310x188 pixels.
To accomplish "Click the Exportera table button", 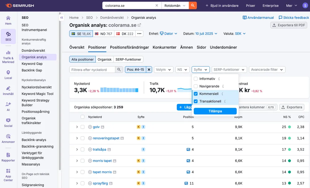I will click(292, 107).
